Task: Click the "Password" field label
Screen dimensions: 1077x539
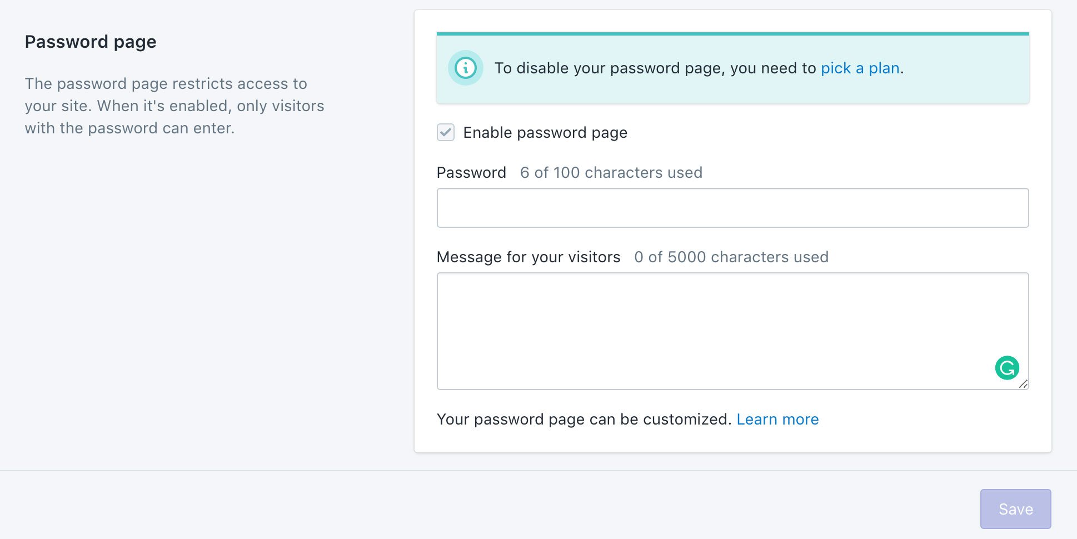Action: click(471, 172)
